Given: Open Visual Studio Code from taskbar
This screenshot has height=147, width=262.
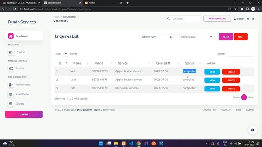Looking at the screenshot, I should [x=131, y=143].
